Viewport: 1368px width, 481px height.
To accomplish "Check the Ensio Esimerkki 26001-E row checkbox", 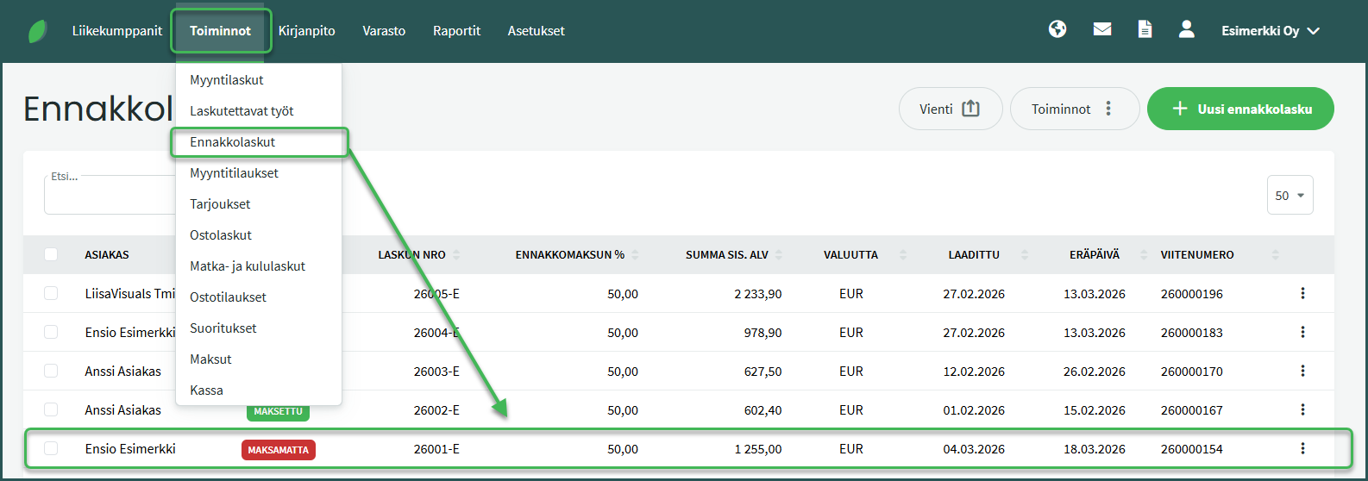I will coord(51,448).
